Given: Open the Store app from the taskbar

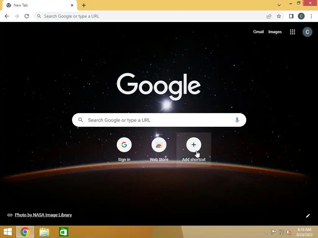Looking at the screenshot, I should 63,232.
